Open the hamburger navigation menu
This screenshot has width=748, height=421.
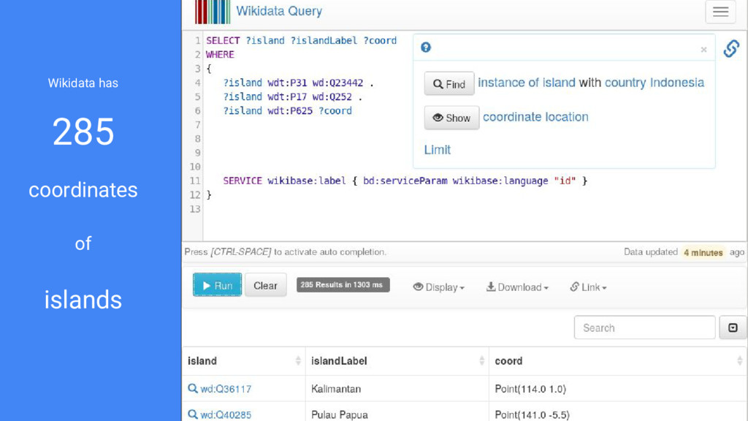pyautogui.click(x=720, y=12)
